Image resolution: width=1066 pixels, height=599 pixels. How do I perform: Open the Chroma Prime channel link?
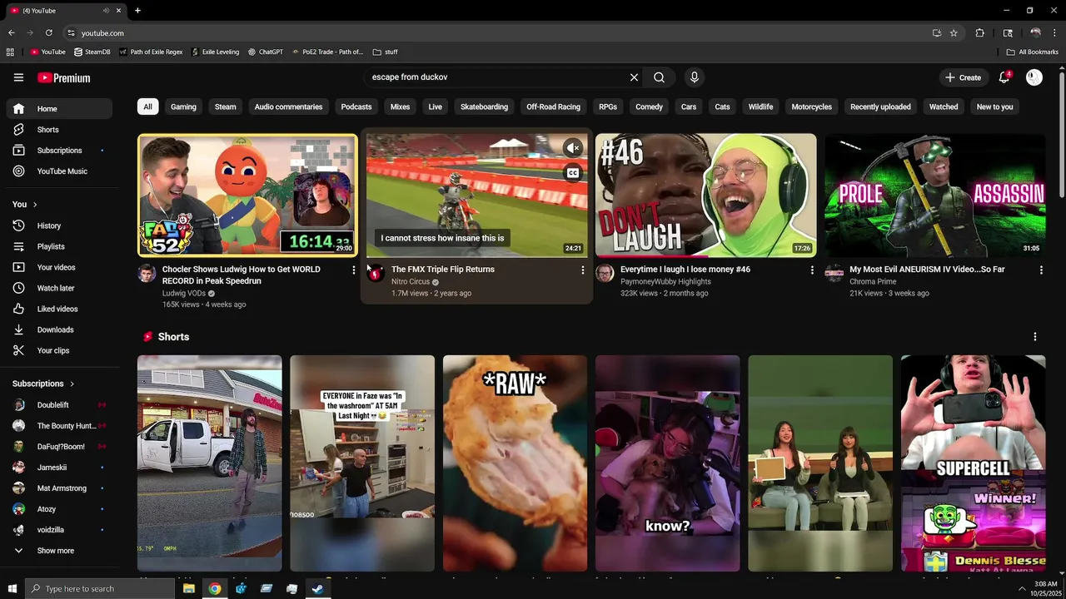coord(873,282)
